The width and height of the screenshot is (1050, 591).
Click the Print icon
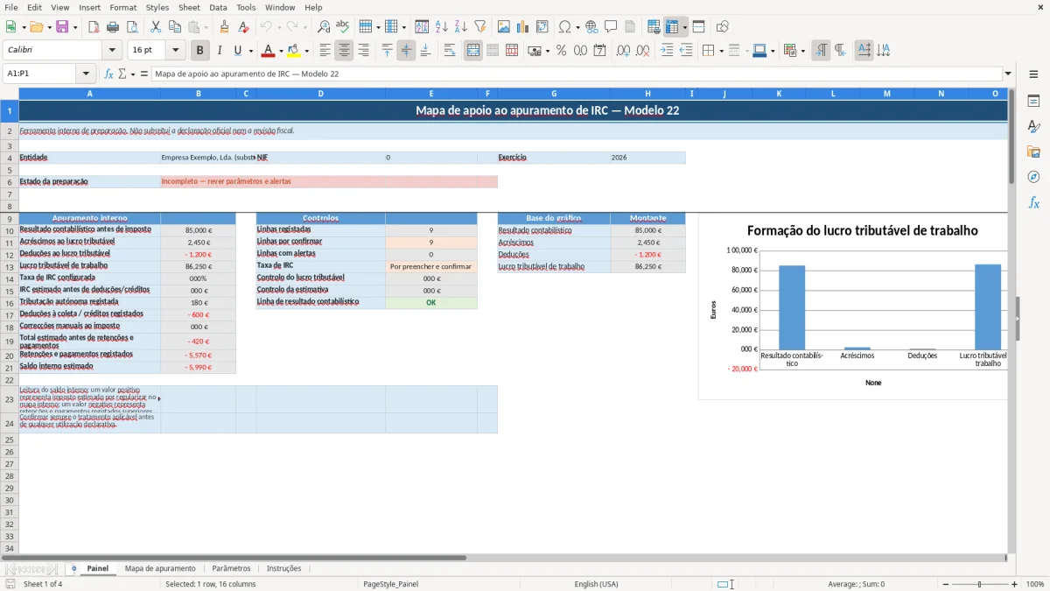[x=112, y=27]
